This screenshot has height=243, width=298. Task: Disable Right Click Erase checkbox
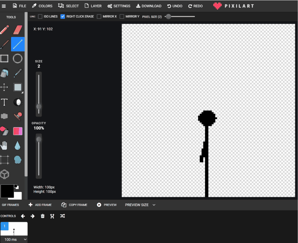[62, 17]
